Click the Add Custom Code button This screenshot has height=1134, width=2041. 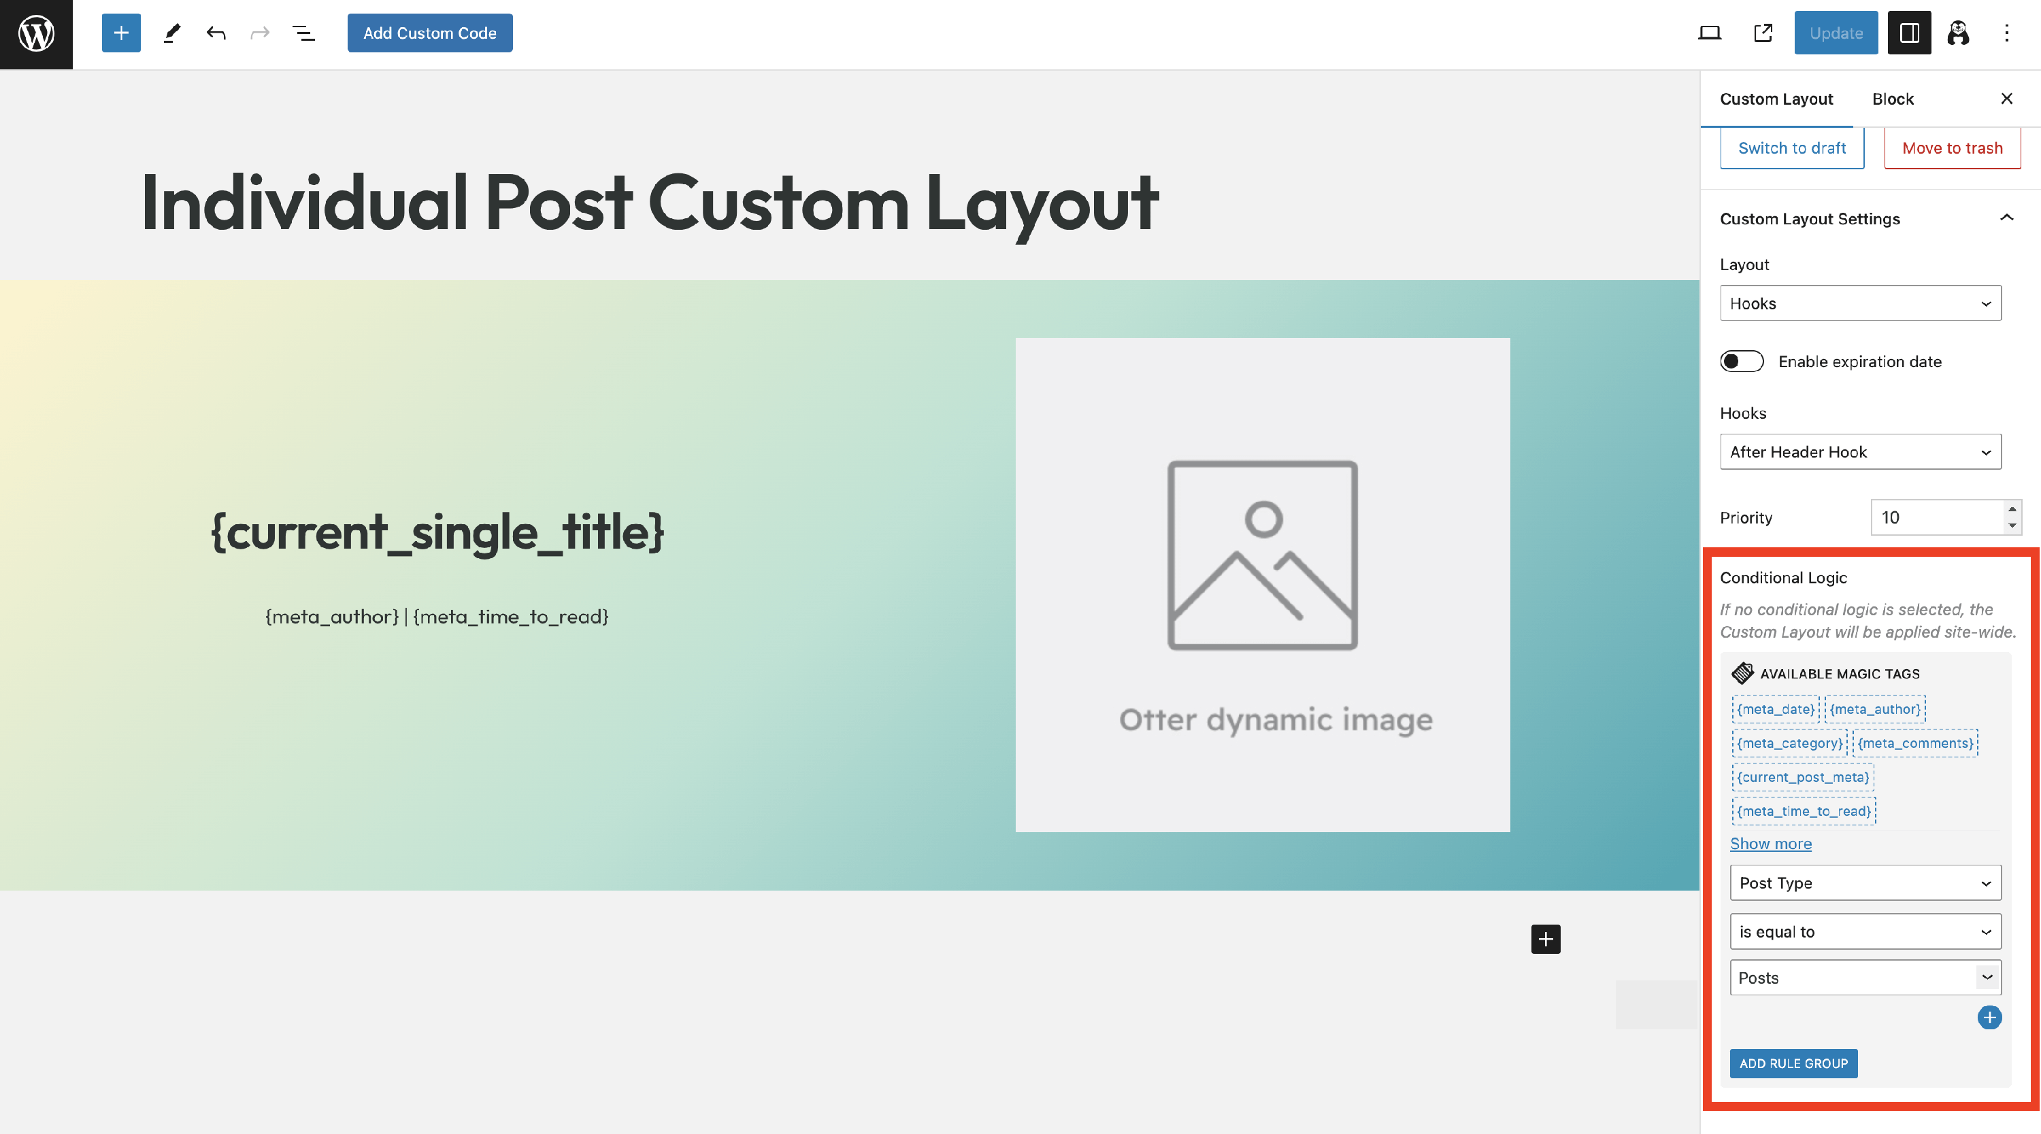click(x=429, y=33)
